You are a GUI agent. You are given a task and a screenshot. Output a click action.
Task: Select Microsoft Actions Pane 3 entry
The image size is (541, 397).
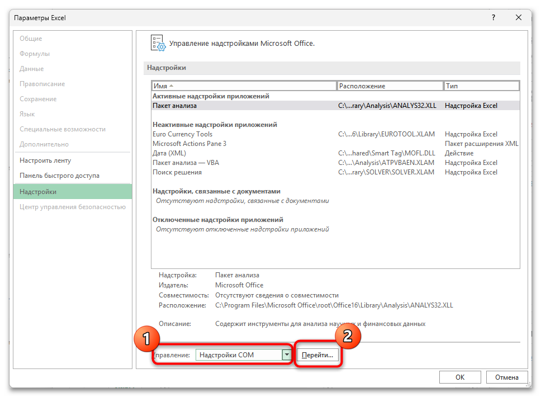click(189, 144)
